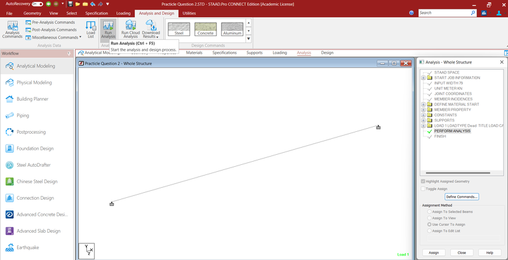Image resolution: width=508 pixels, height=260 pixels.
Task: Undo with the blue arrow icon
Action: 93,4
